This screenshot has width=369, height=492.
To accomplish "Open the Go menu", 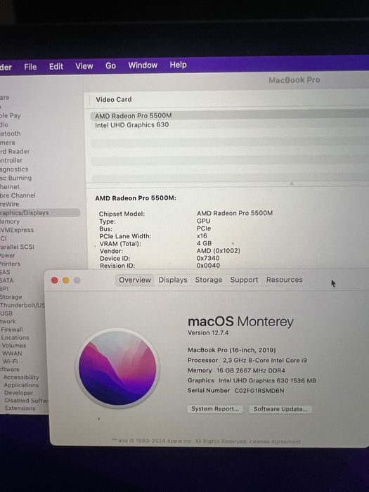I will [110, 66].
